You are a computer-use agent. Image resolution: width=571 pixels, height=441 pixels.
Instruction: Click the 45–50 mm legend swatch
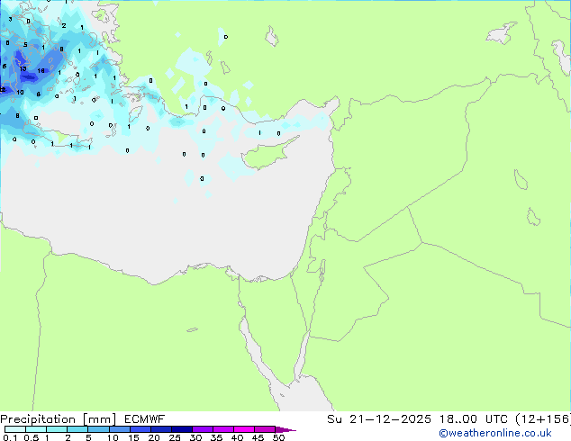tap(265, 429)
